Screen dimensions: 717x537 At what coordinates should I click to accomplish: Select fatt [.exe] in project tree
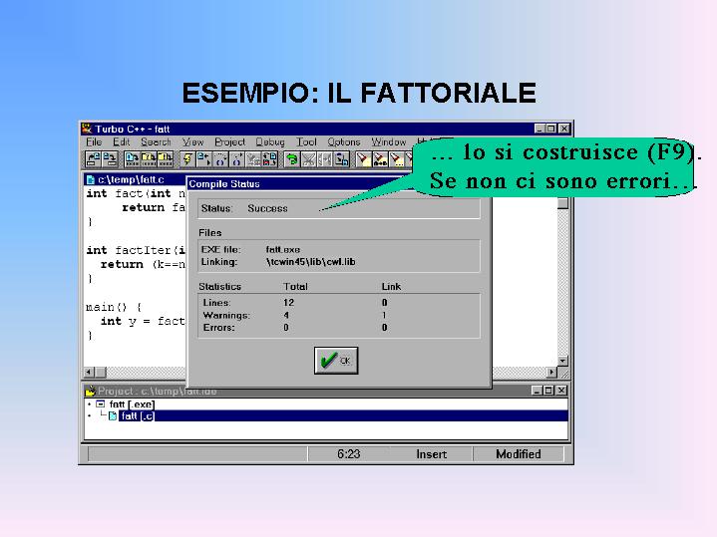click(x=131, y=404)
